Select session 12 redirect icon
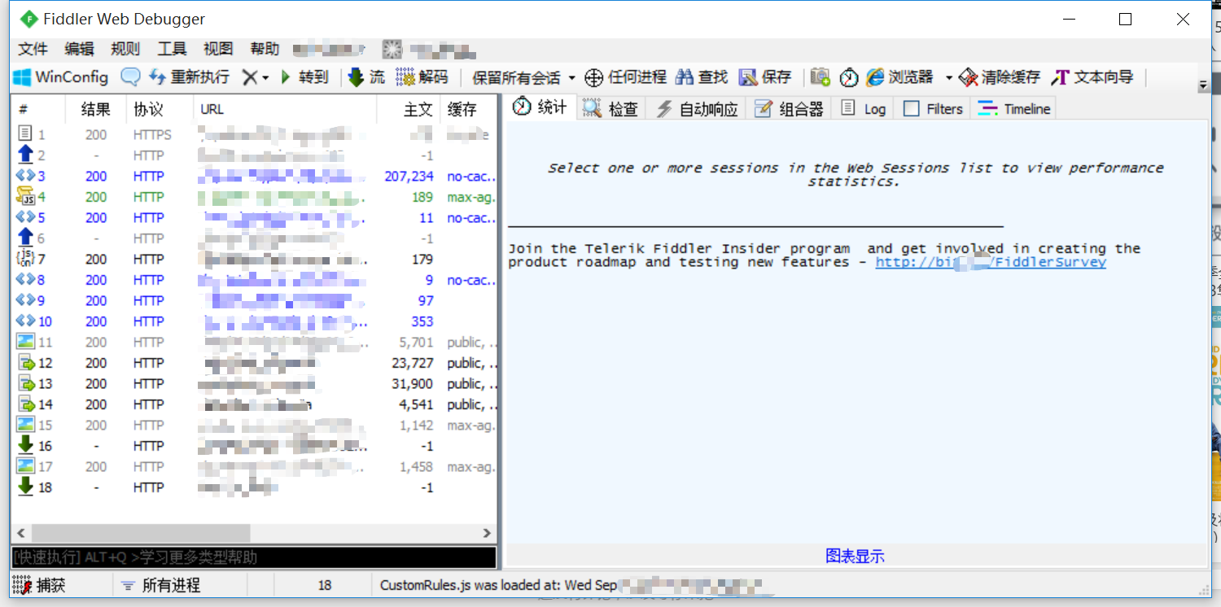 point(25,362)
